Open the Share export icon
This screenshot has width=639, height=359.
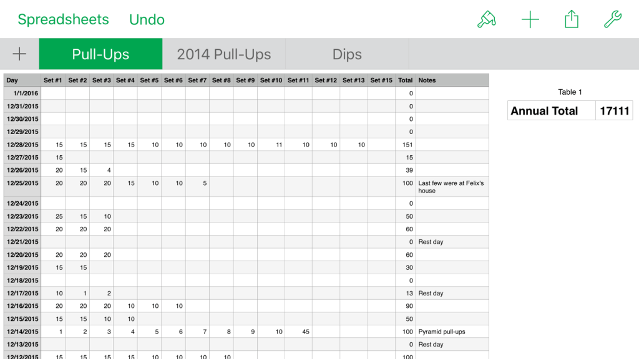click(572, 20)
